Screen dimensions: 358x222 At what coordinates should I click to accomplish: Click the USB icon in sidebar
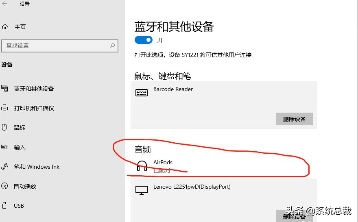coord(5,206)
